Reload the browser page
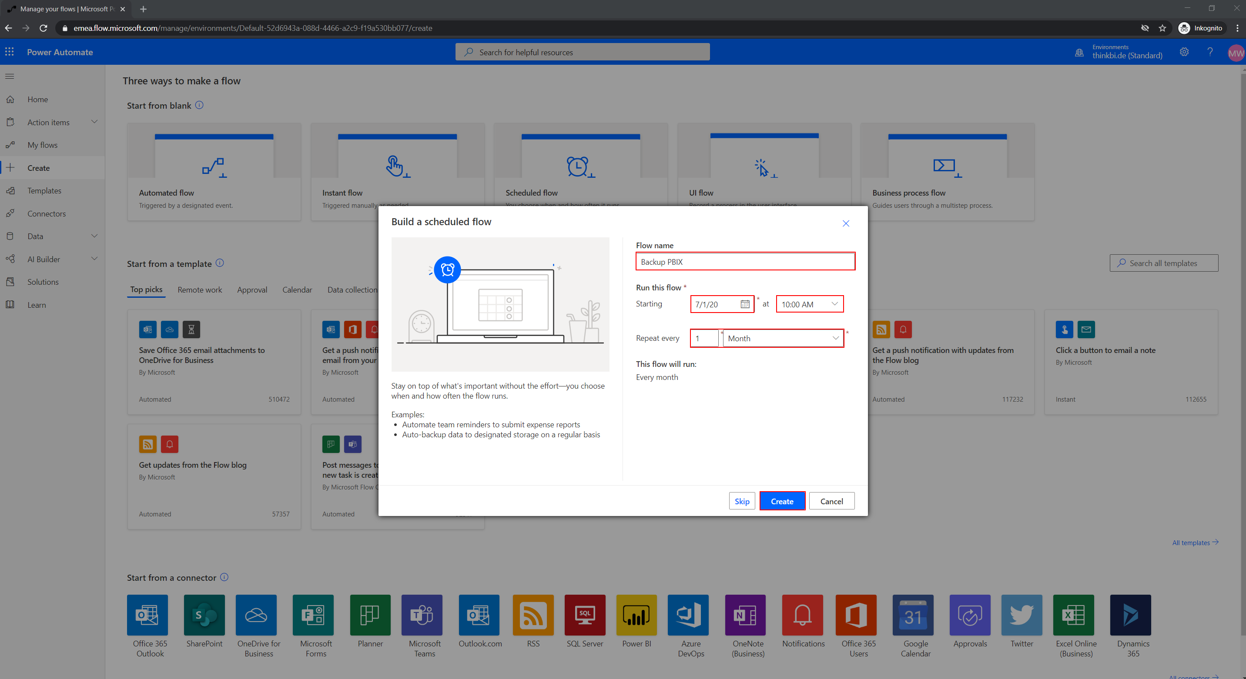 tap(44, 28)
